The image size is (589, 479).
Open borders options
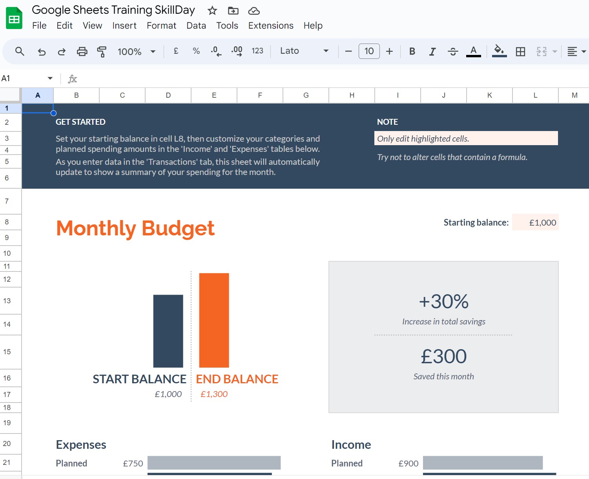coord(520,51)
